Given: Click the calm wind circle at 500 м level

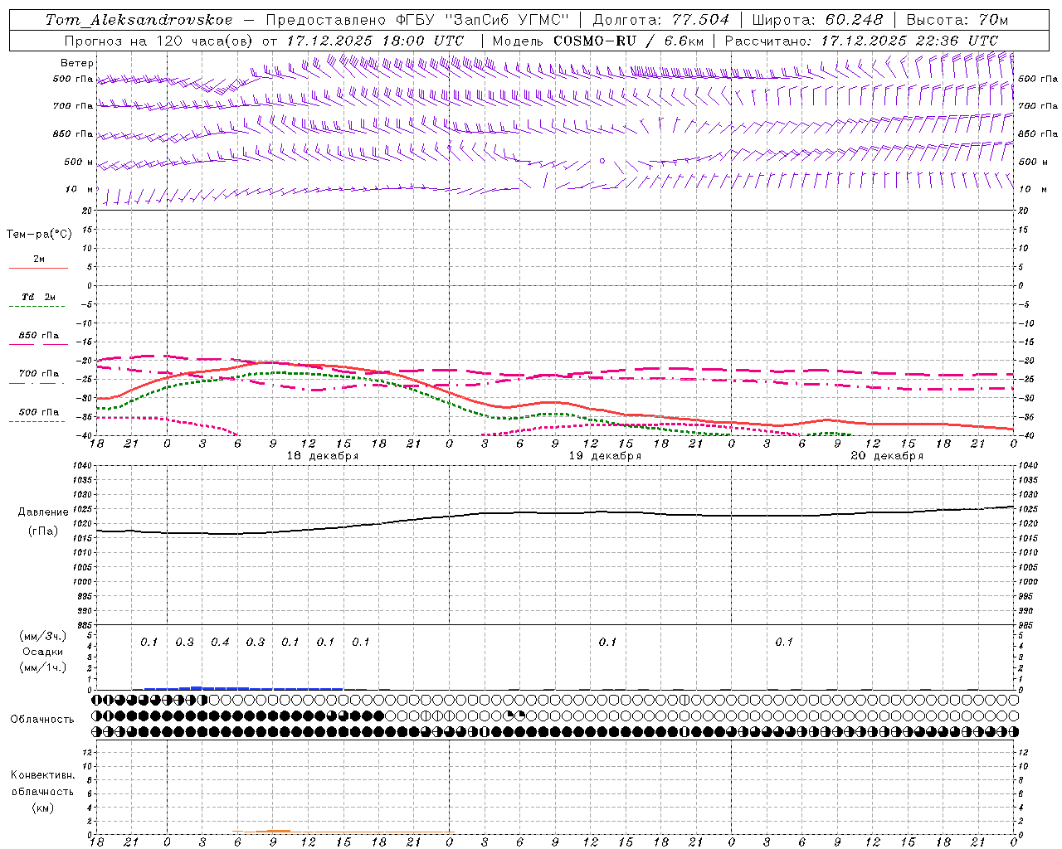Looking at the screenshot, I should coord(602,161).
